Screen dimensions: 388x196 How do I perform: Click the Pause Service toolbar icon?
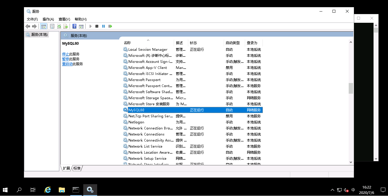coord(104,26)
